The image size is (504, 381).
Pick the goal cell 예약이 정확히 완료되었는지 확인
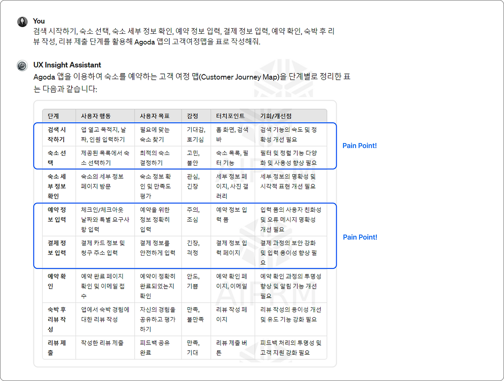click(x=158, y=286)
